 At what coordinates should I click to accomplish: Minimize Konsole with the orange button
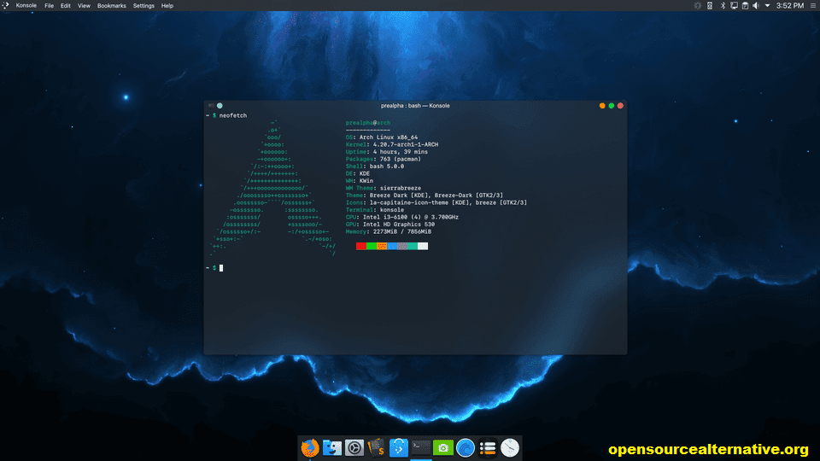[x=602, y=106]
